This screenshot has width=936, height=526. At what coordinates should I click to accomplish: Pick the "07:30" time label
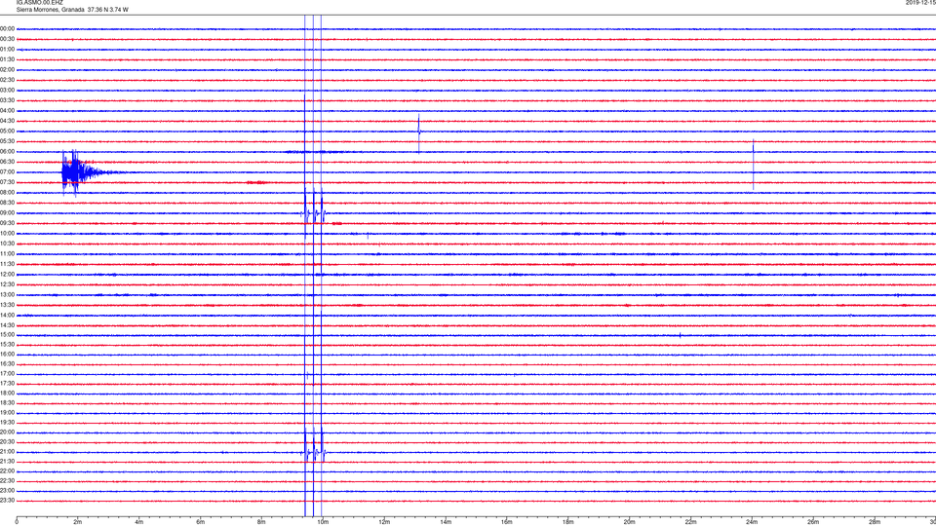pyautogui.click(x=7, y=182)
